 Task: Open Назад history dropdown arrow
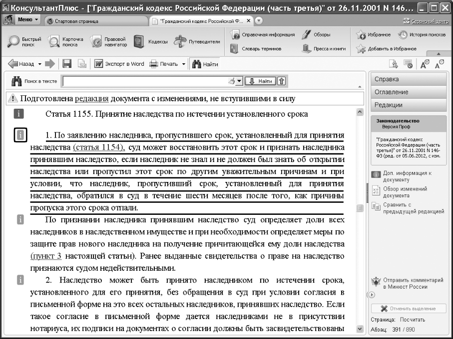[39, 64]
